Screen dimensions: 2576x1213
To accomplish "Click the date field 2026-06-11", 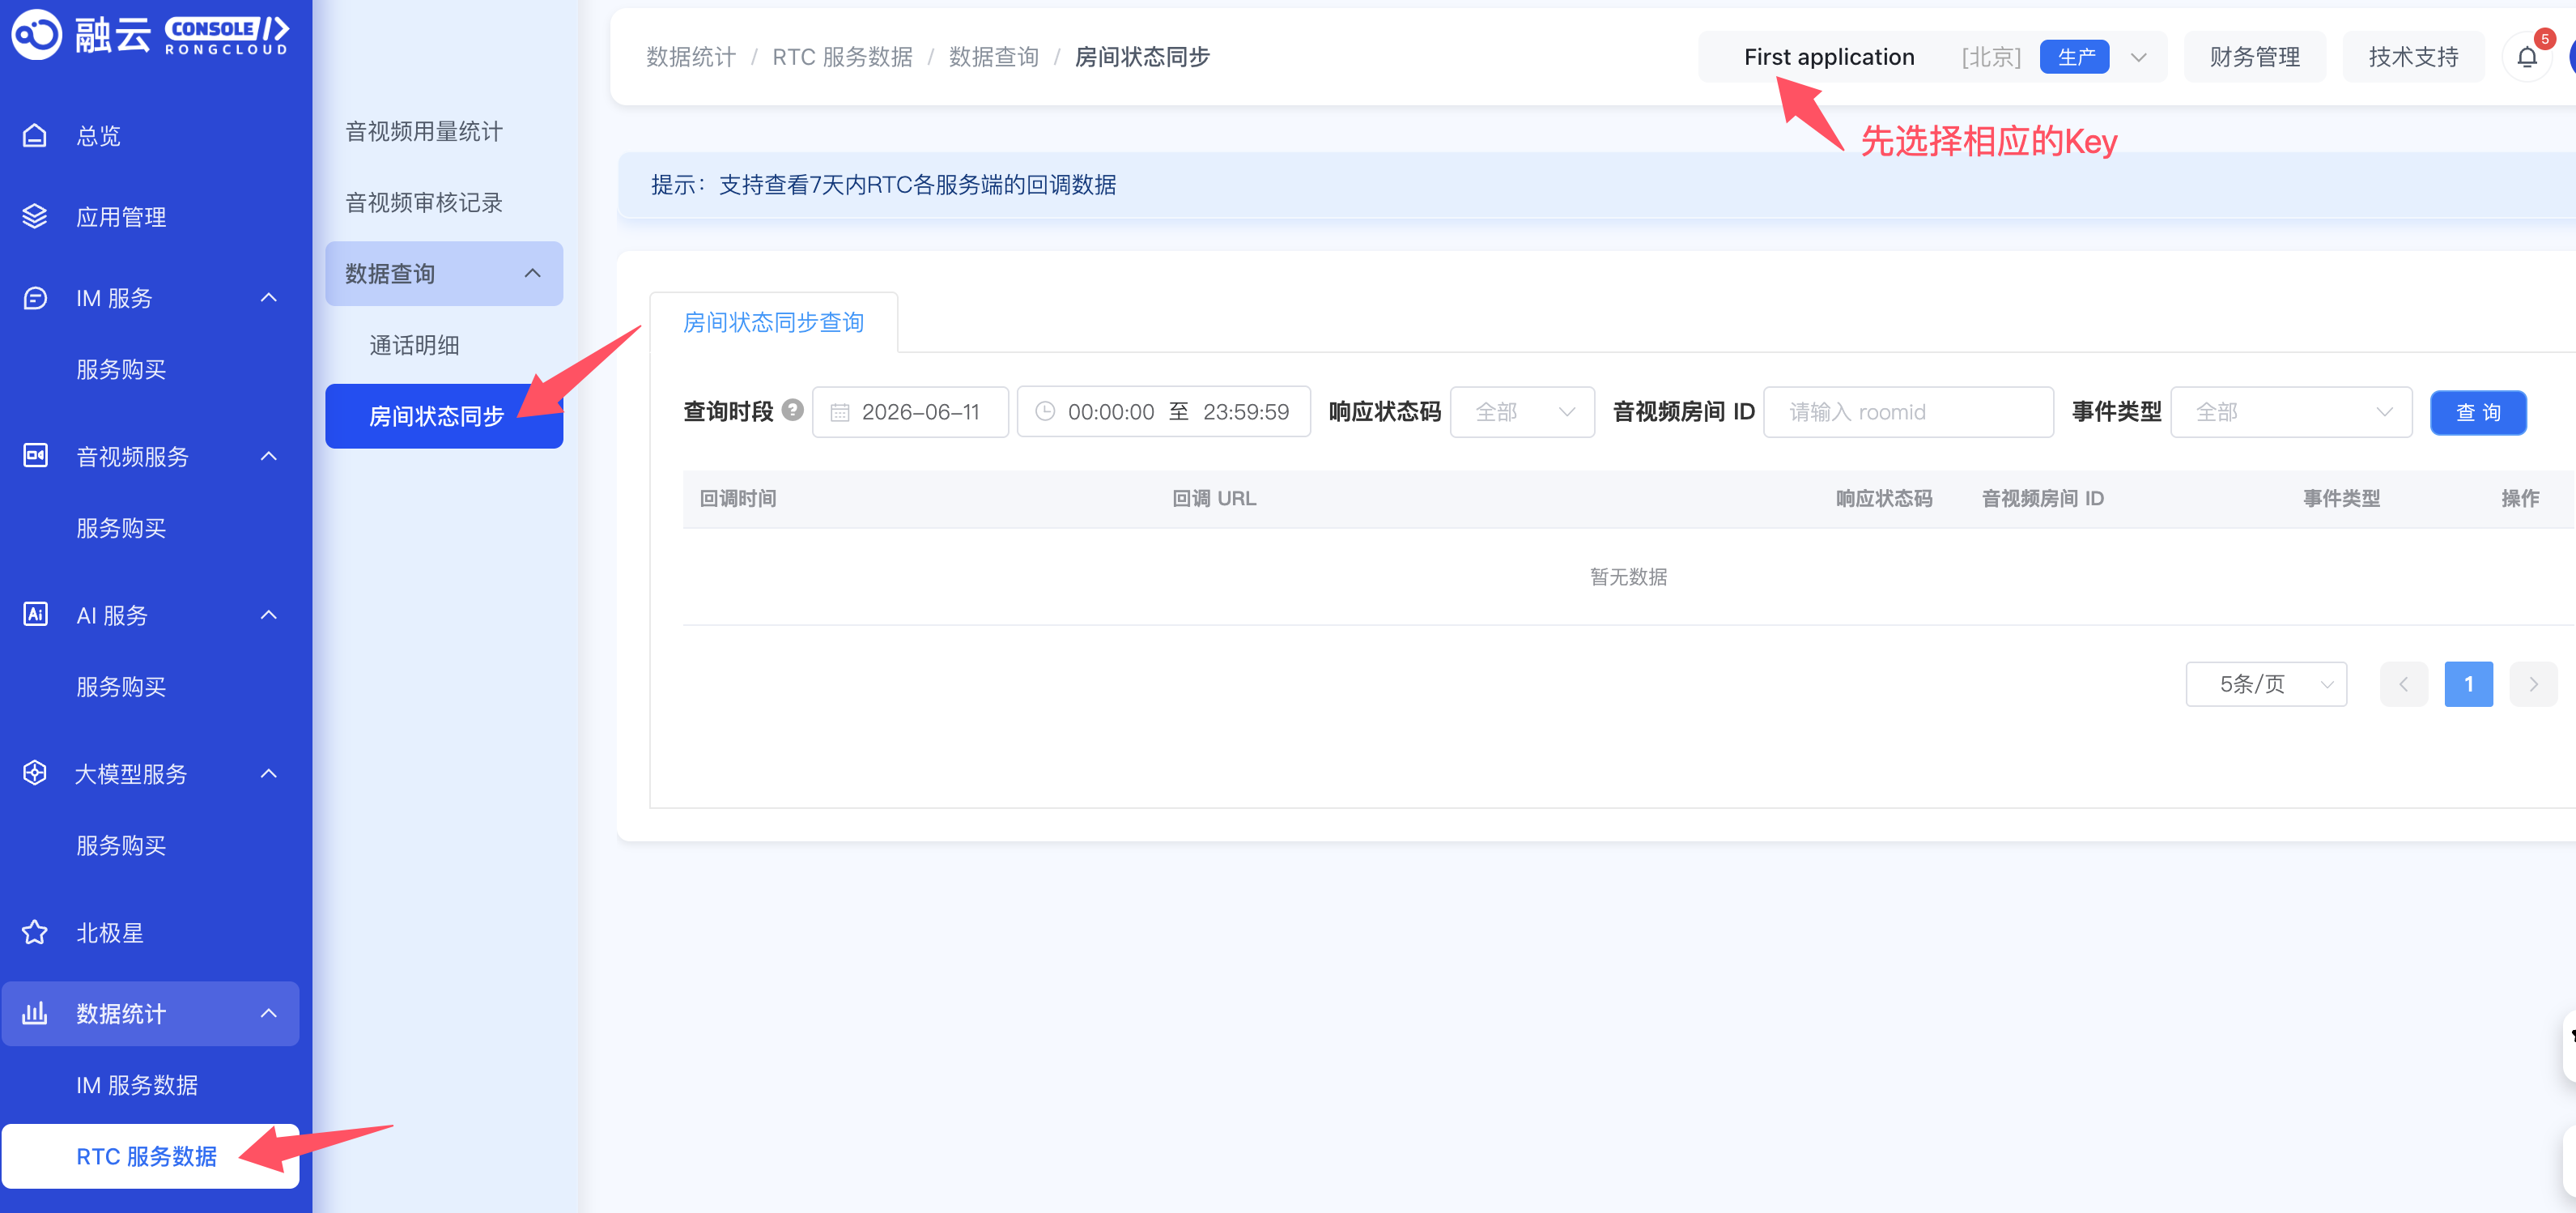I will [910, 412].
